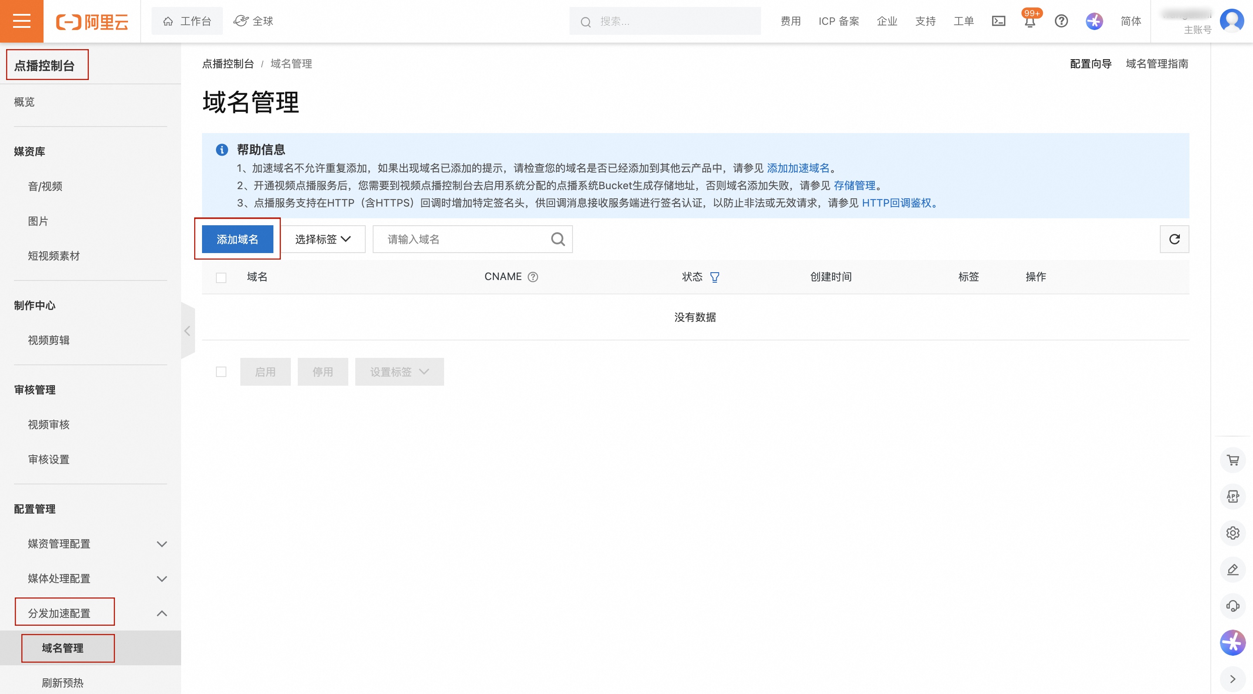Open the HTTP回调鉴权 link

pyautogui.click(x=896, y=203)
